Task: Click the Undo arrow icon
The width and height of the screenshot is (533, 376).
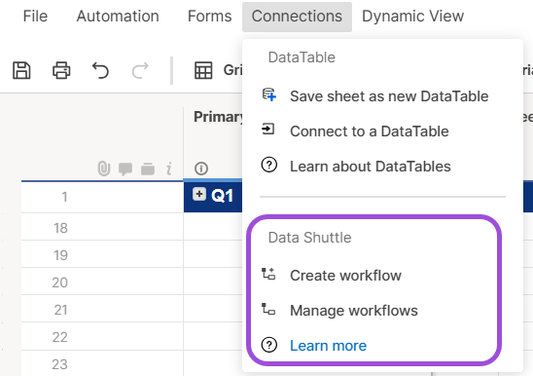Action: [100, 70]
